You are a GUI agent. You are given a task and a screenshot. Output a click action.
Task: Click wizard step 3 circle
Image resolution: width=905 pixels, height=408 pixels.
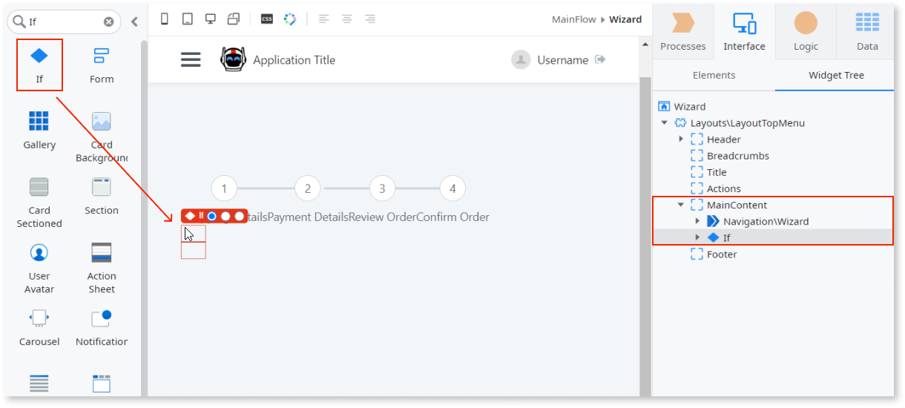[382, 188]
